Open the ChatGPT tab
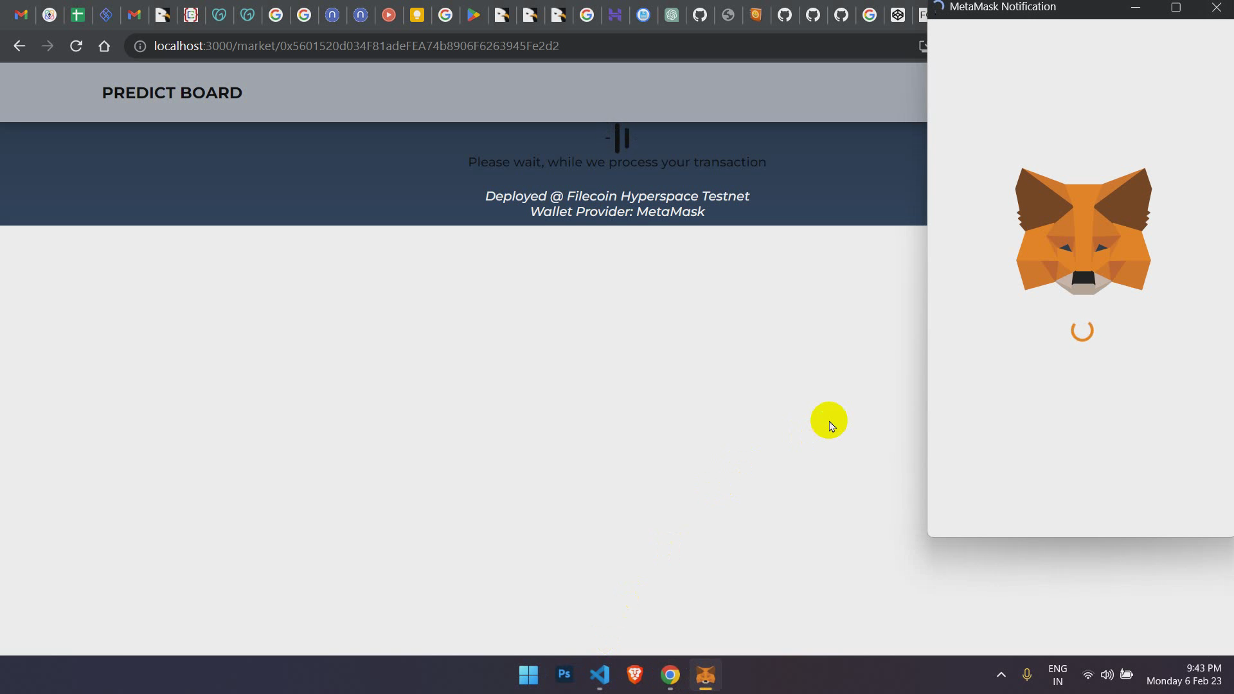This screenshot has width=1234, height=694. tap(672, 15)
